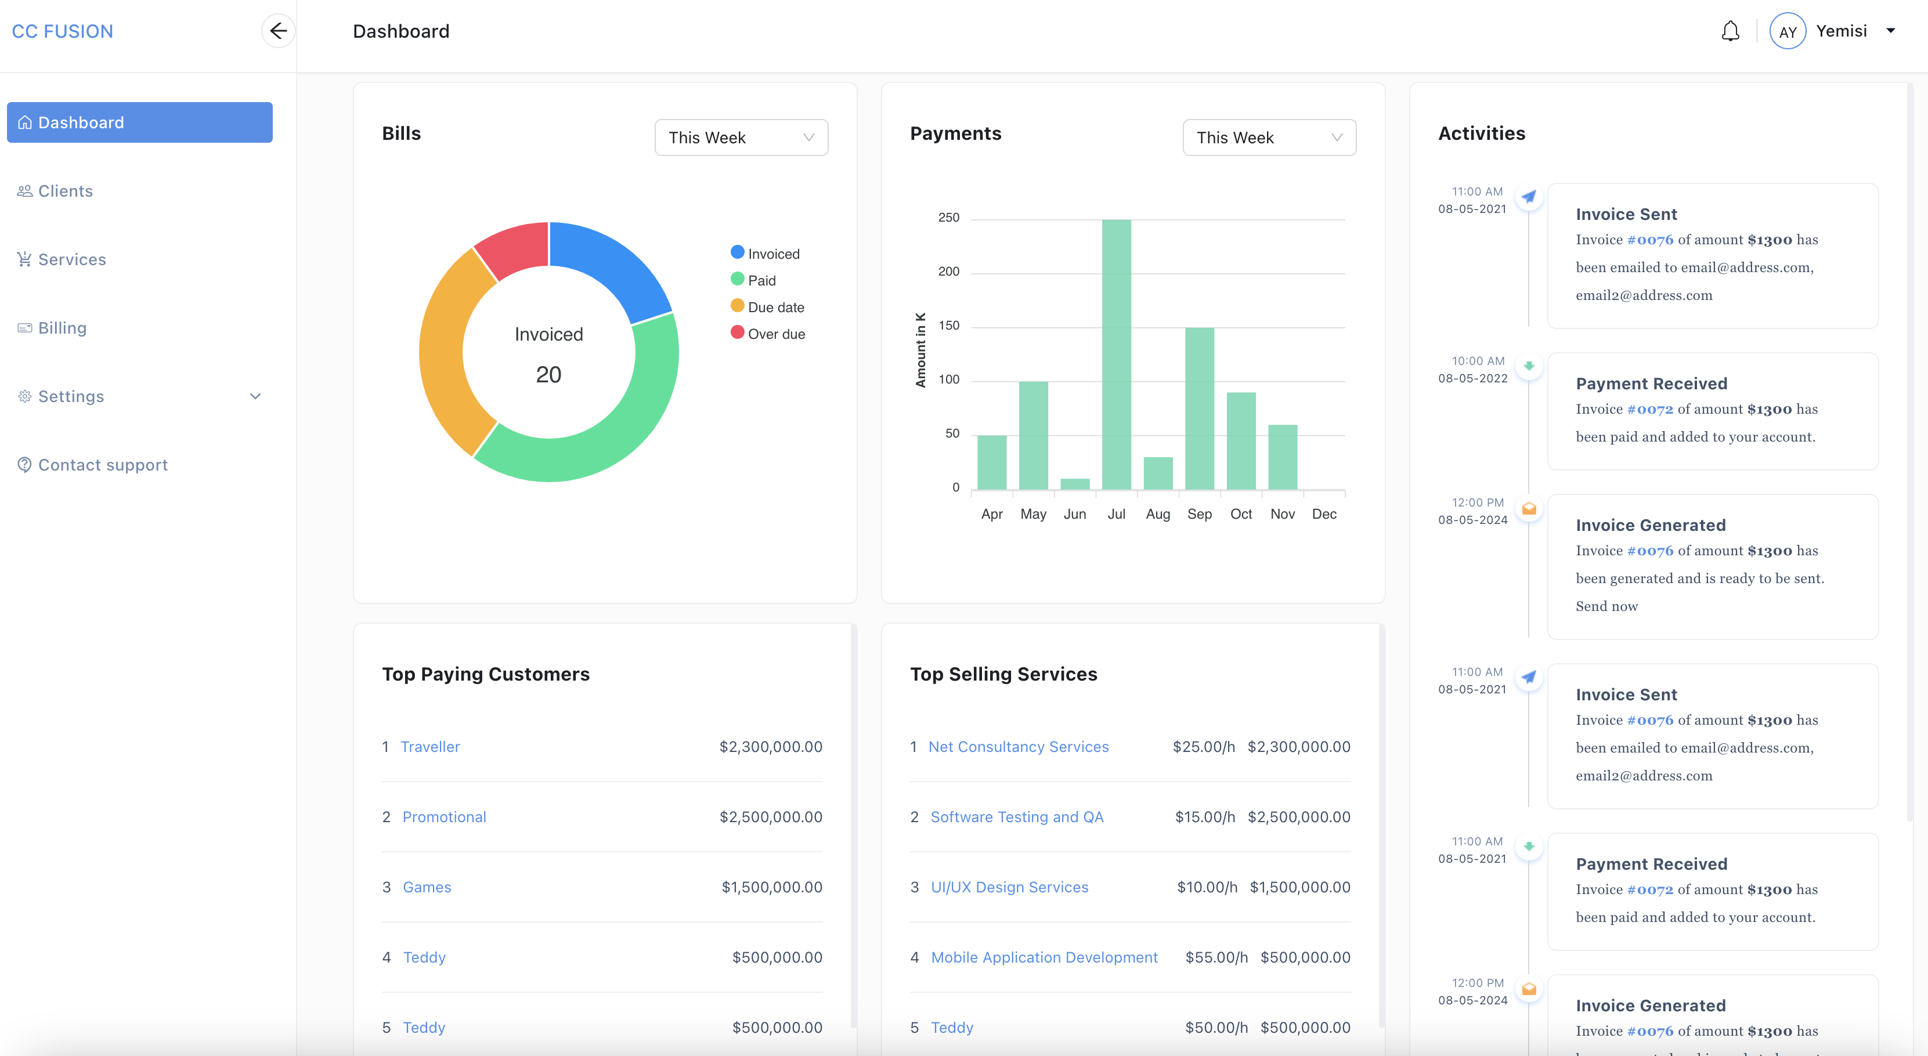Click the Top Selling Services heading
1928x1056 pixels.
[x=1003, y=674]
